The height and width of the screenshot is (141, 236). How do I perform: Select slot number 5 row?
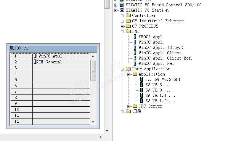50,80
